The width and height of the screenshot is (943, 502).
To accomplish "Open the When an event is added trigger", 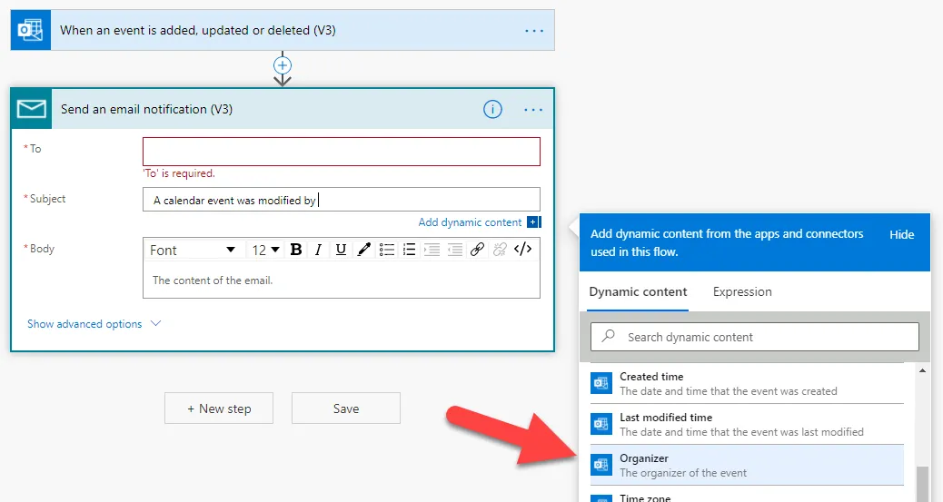I will pyautogui.click(x=283, y=30).
